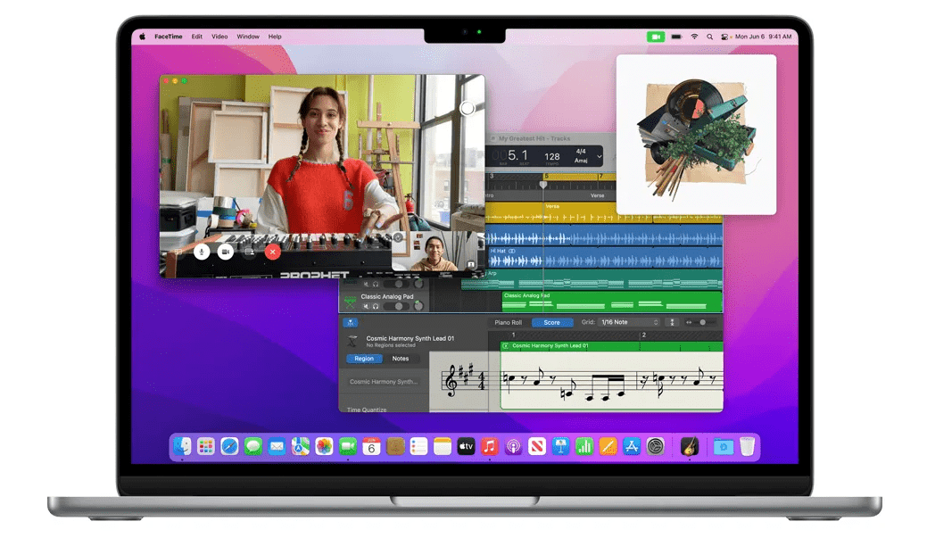Select the Region tab in editor inspector
927x538 pixels.
[364, 359]
